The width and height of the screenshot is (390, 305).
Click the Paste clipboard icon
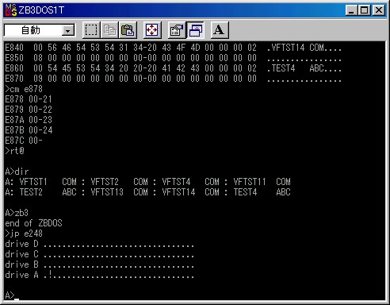click(128, 30)
